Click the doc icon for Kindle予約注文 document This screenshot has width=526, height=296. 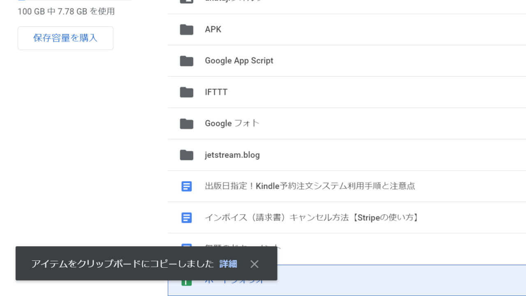click(x=187, y=186)
